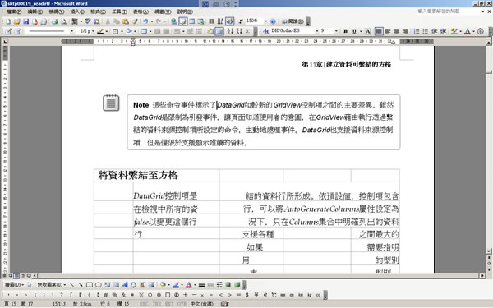Cut the selection with the scissors icon
This screenshot has height=308, width=493.
point(108,21)
